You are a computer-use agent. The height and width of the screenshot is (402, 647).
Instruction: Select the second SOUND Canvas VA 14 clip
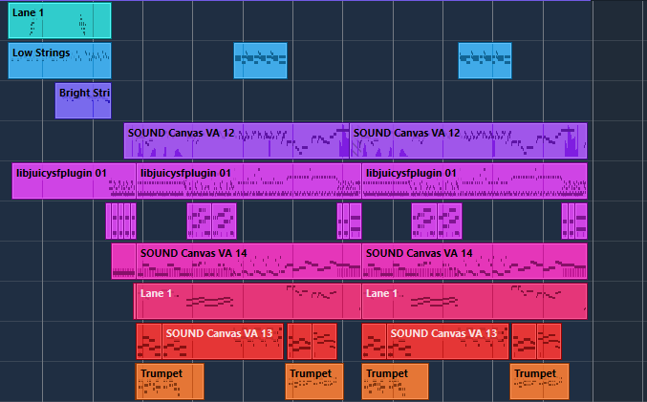(474, 262)
